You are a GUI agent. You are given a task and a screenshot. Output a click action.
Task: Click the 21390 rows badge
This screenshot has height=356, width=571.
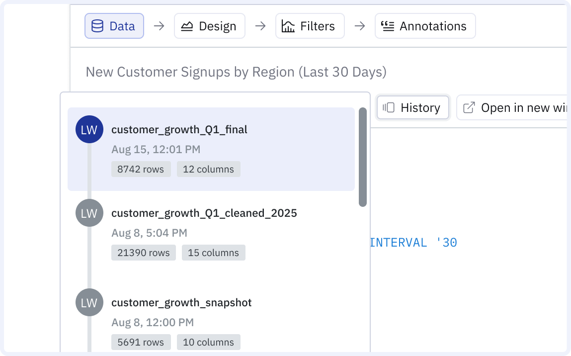point(144,253)
